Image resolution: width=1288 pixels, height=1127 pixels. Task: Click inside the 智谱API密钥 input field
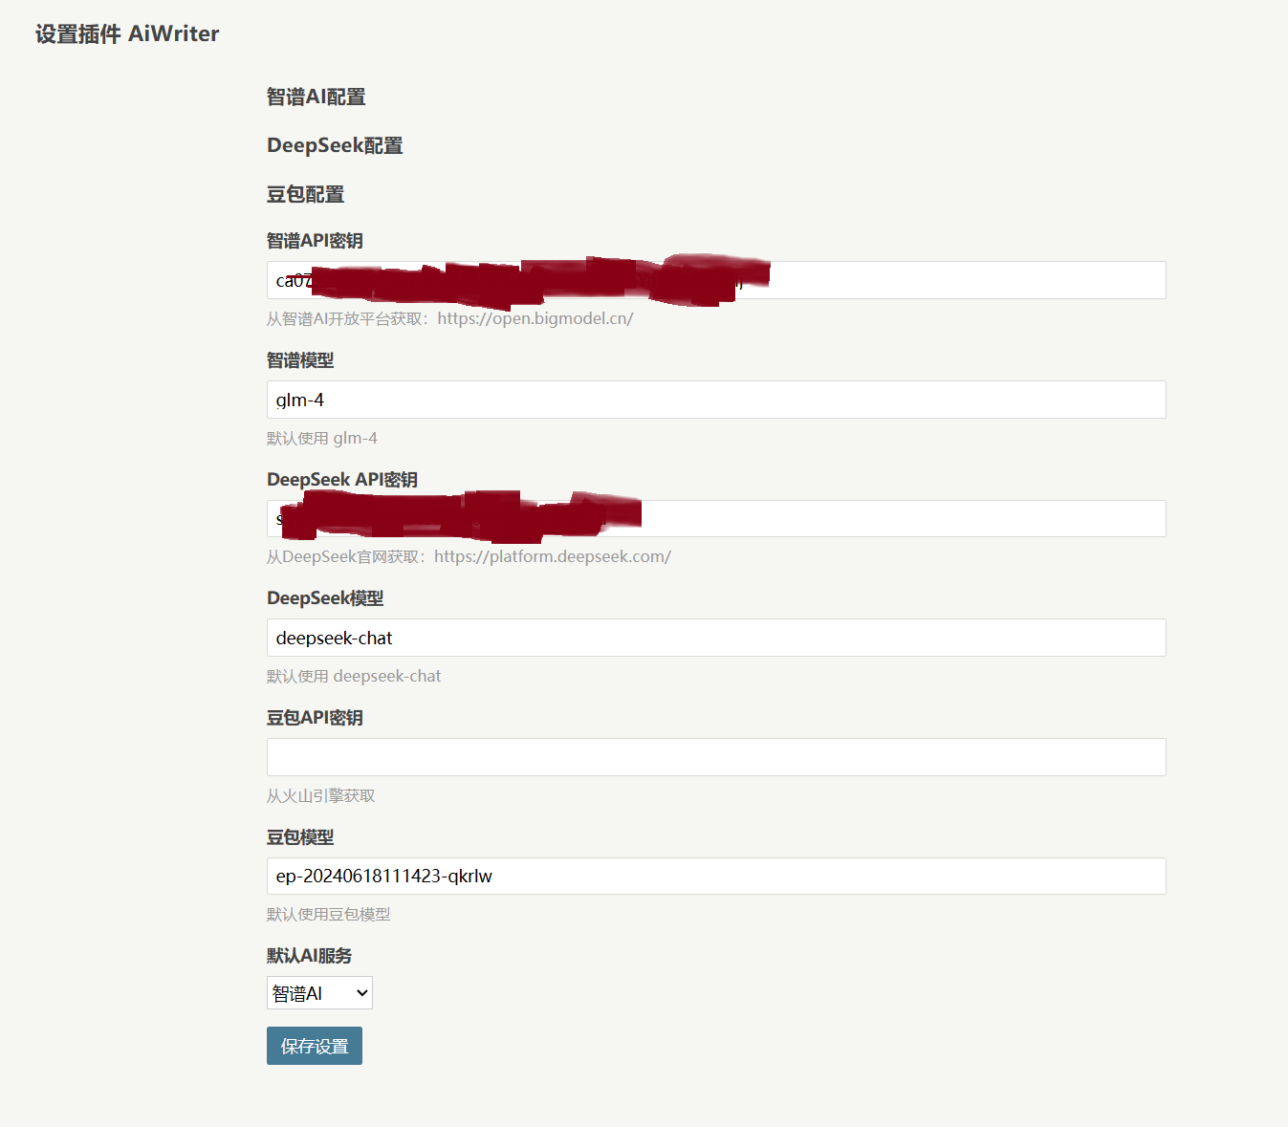coord(715,280)
